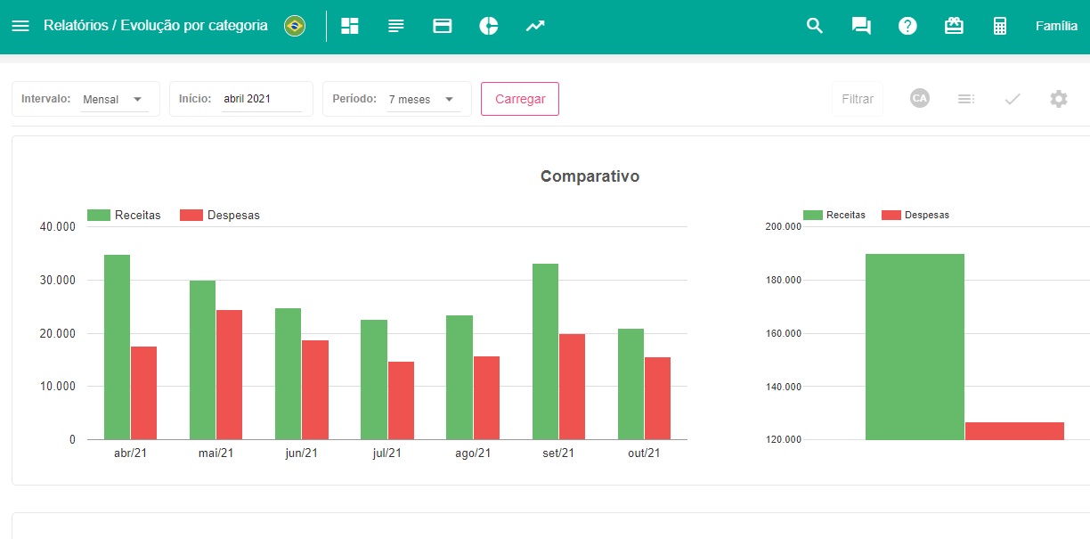Open the transactions list icon
Image resolution: width=1090 pixels, height=539 pixels.
[396, 26]
